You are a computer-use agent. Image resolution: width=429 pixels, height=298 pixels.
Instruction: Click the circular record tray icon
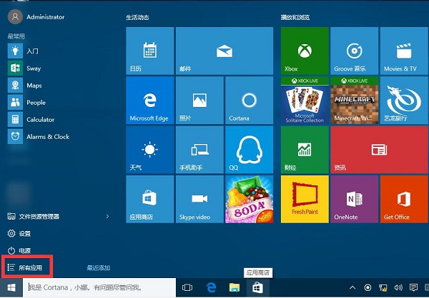(368, 287)
